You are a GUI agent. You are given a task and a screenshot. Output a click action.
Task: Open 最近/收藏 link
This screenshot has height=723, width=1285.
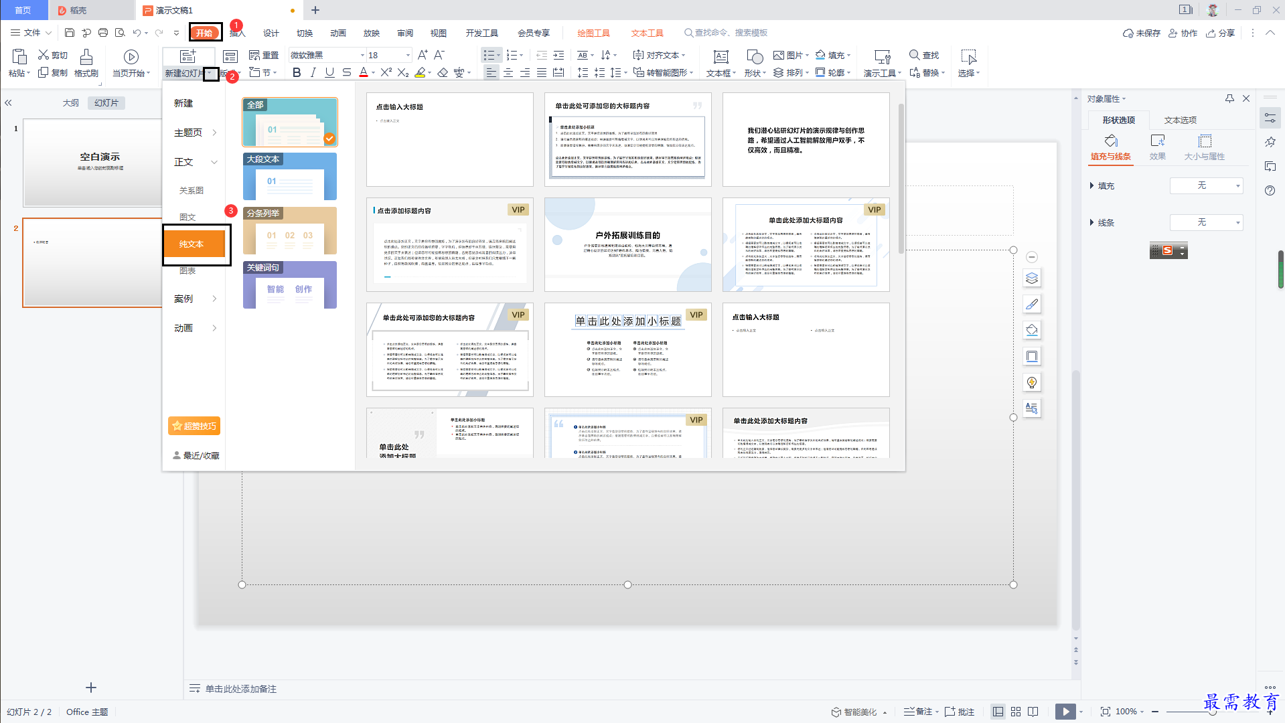196,455
